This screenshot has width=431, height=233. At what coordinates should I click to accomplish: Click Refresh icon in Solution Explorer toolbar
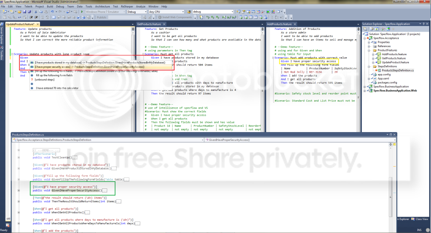pos(377,29)
